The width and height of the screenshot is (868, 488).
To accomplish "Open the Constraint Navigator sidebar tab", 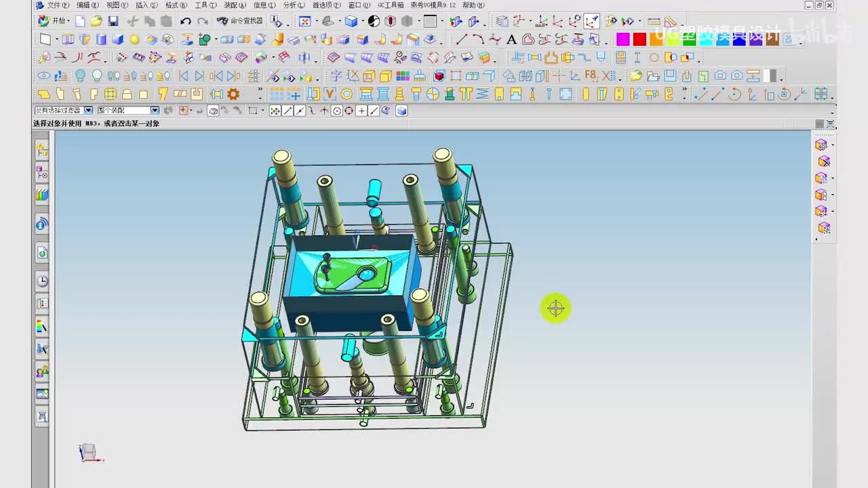I will tap(42, 173).
